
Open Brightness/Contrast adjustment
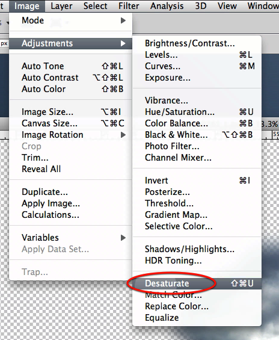tap(197, 43)
